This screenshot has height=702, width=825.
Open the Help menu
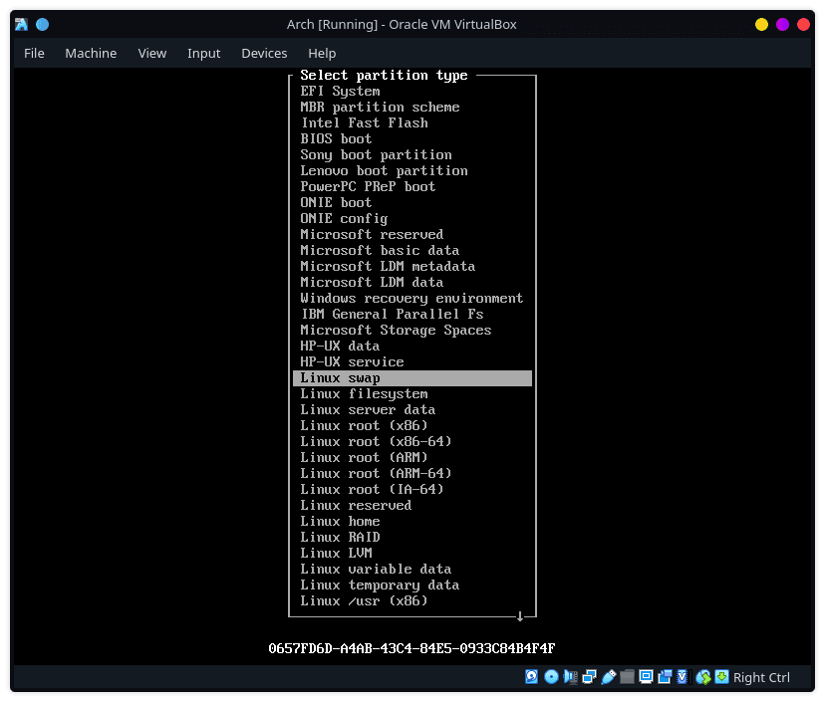coord(322,53)
